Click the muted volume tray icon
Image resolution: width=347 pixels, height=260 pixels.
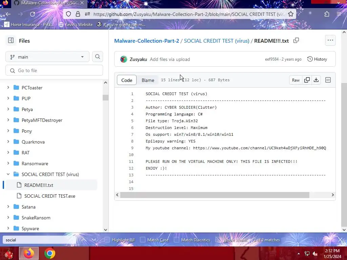pyautogui.click(x=315, y=254)
